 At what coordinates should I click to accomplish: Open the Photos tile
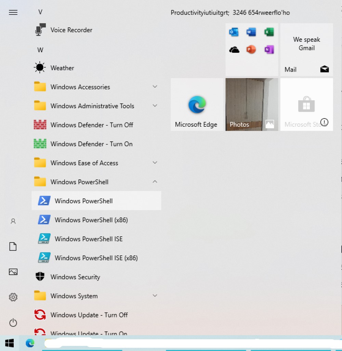coord(252,104)
